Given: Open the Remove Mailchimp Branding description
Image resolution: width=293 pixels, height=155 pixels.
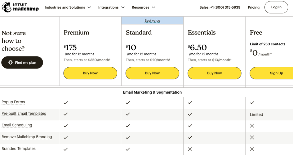Looking at the screenshot, I should 27,137.
